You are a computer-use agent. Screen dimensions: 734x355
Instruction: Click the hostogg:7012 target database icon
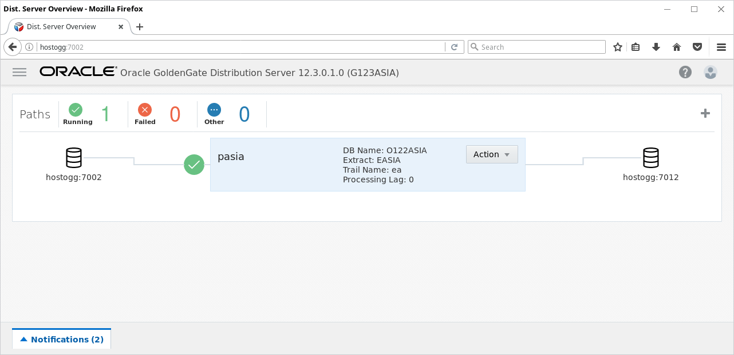pyautogui.click(x=651, y=157)
